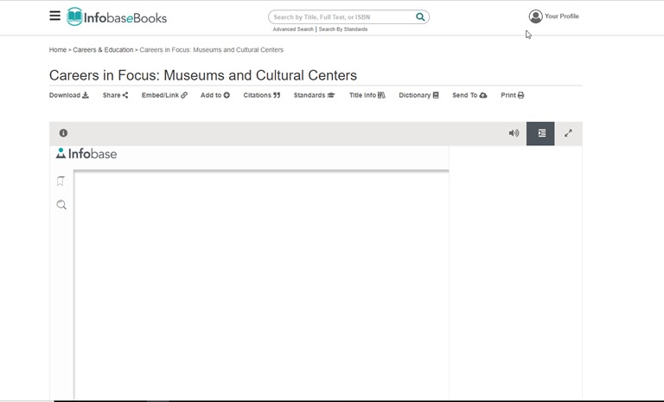Click the Download option
Screen dimensions: 664x402
(x=68, y=95)
